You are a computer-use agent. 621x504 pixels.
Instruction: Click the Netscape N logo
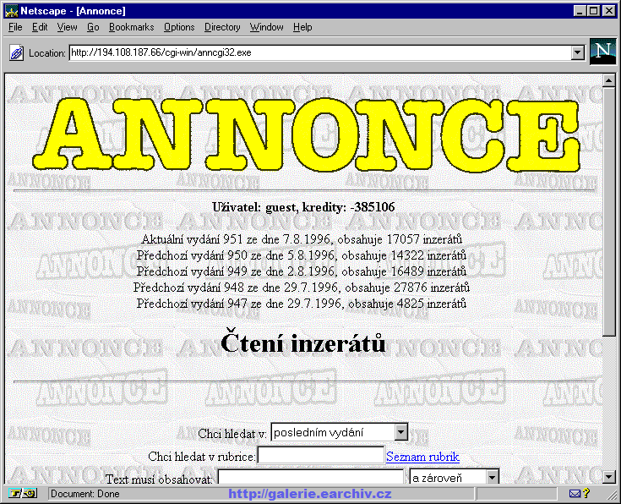coord(602,52)
